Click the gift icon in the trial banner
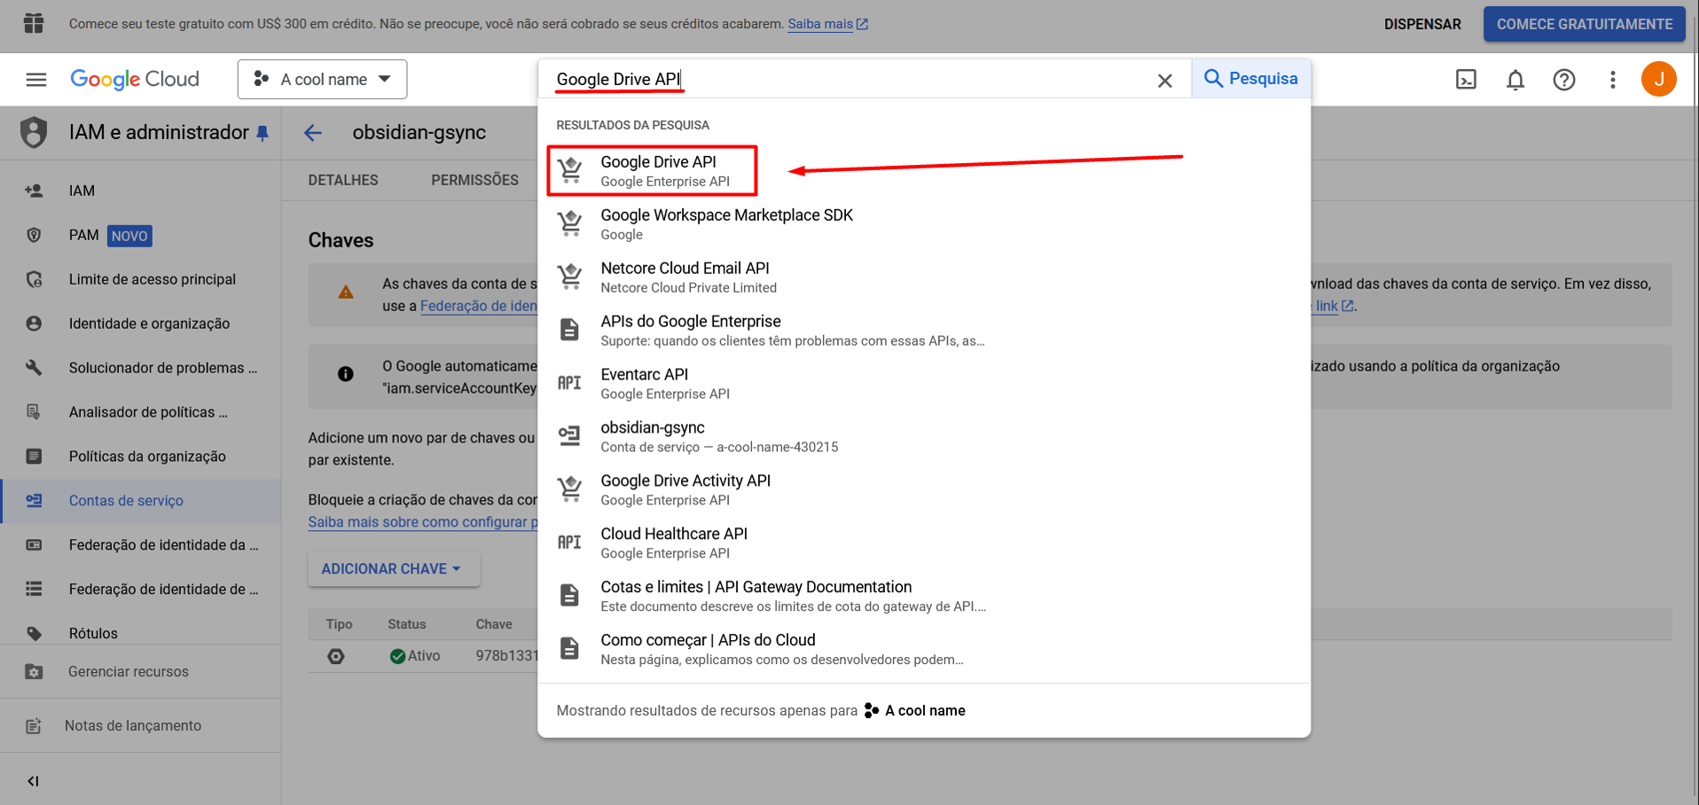 coord(34,23)
